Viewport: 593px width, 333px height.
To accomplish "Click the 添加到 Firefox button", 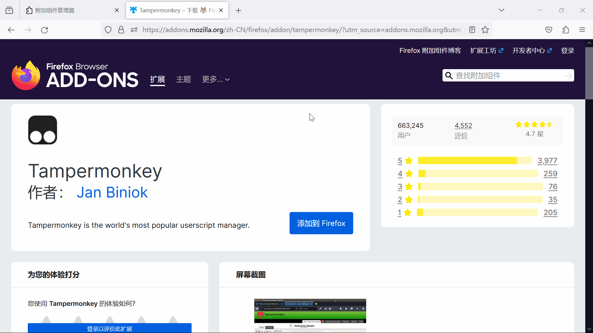I will point(321,223).
